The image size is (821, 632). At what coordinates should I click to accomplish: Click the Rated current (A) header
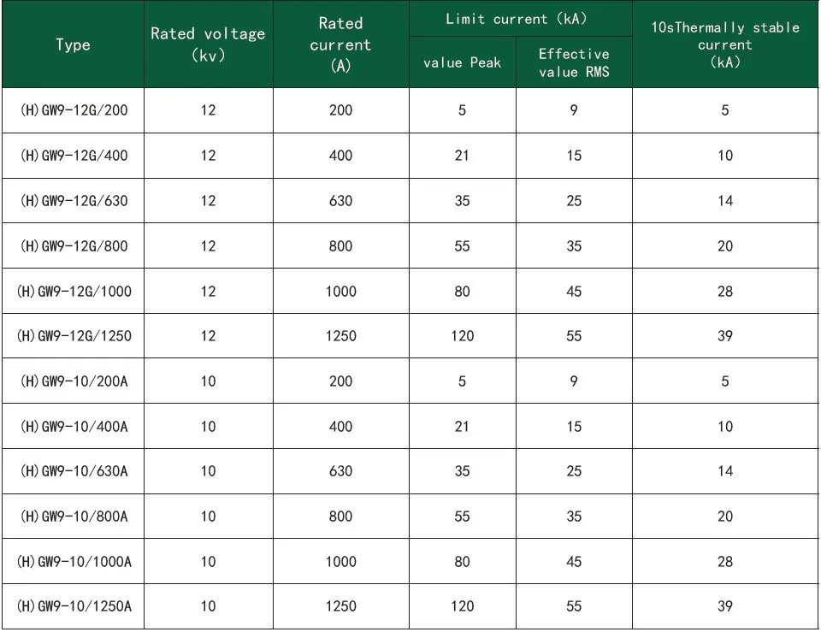click(x=340, y=45)
